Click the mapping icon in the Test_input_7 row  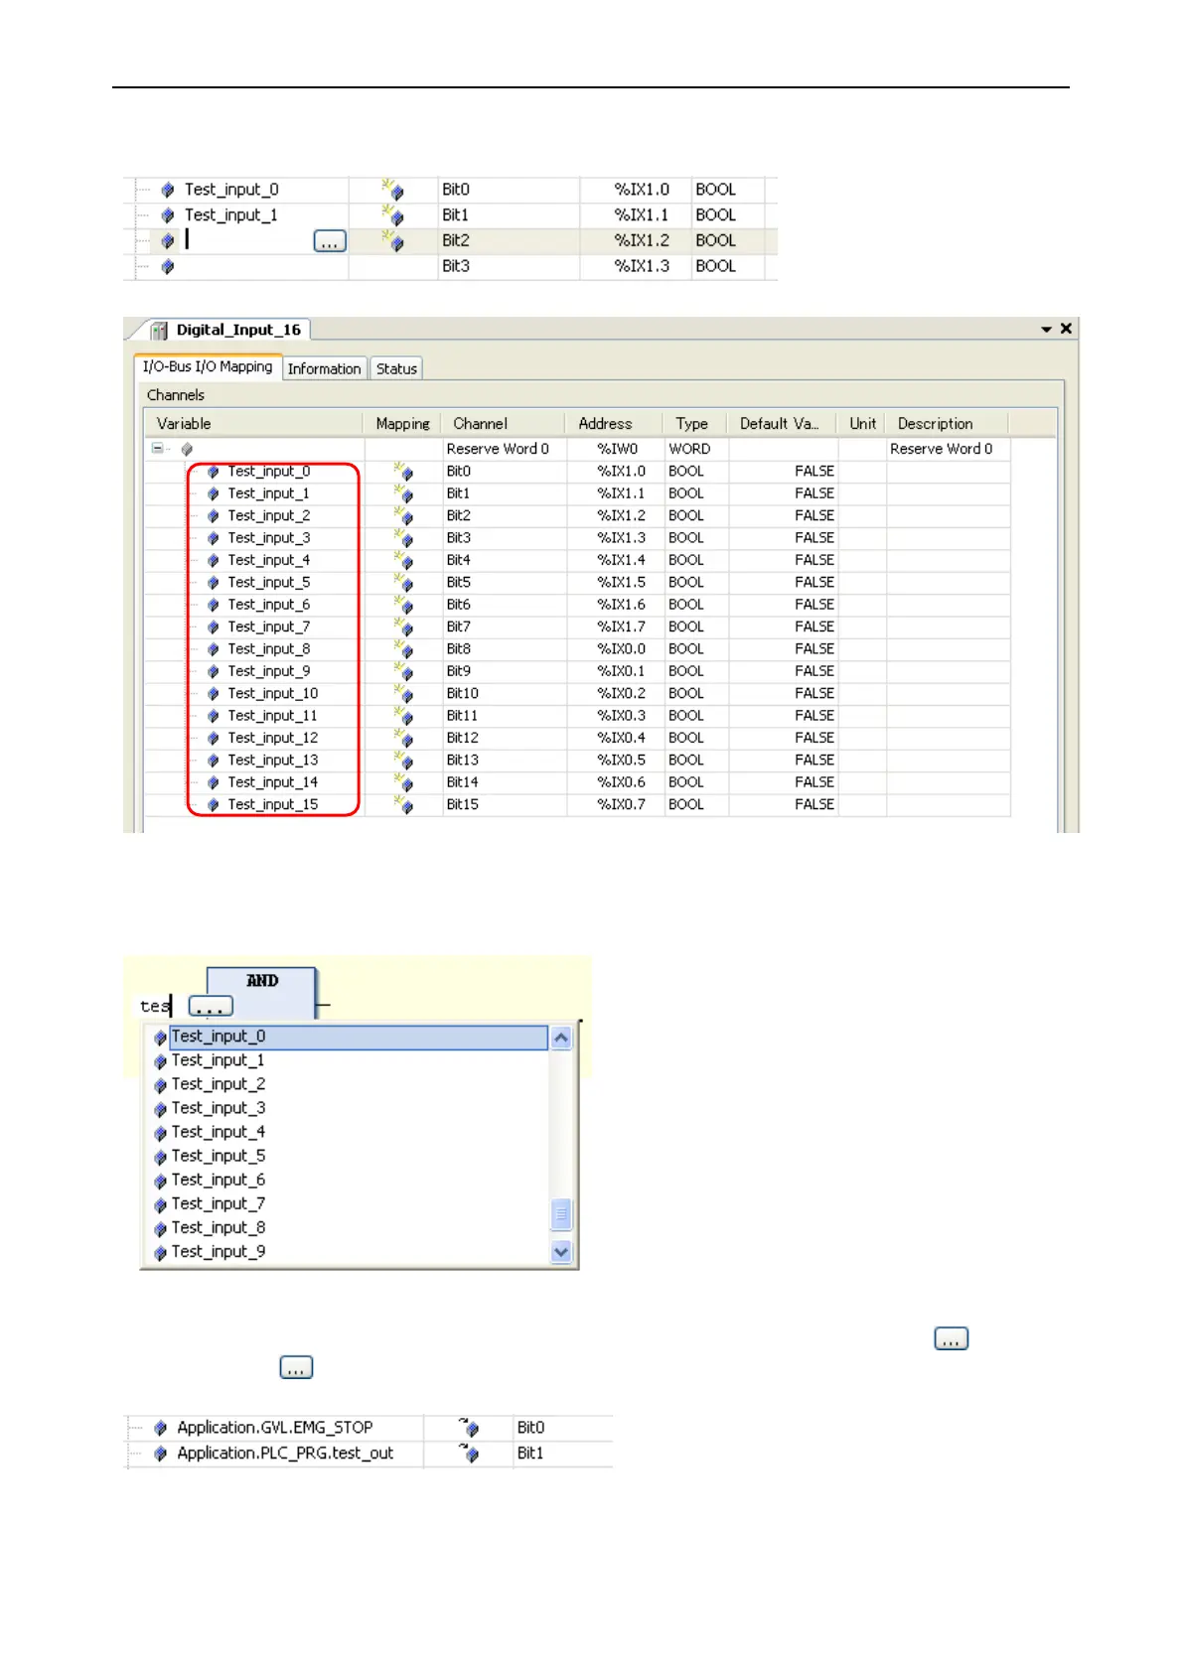(x=403, y=627)
